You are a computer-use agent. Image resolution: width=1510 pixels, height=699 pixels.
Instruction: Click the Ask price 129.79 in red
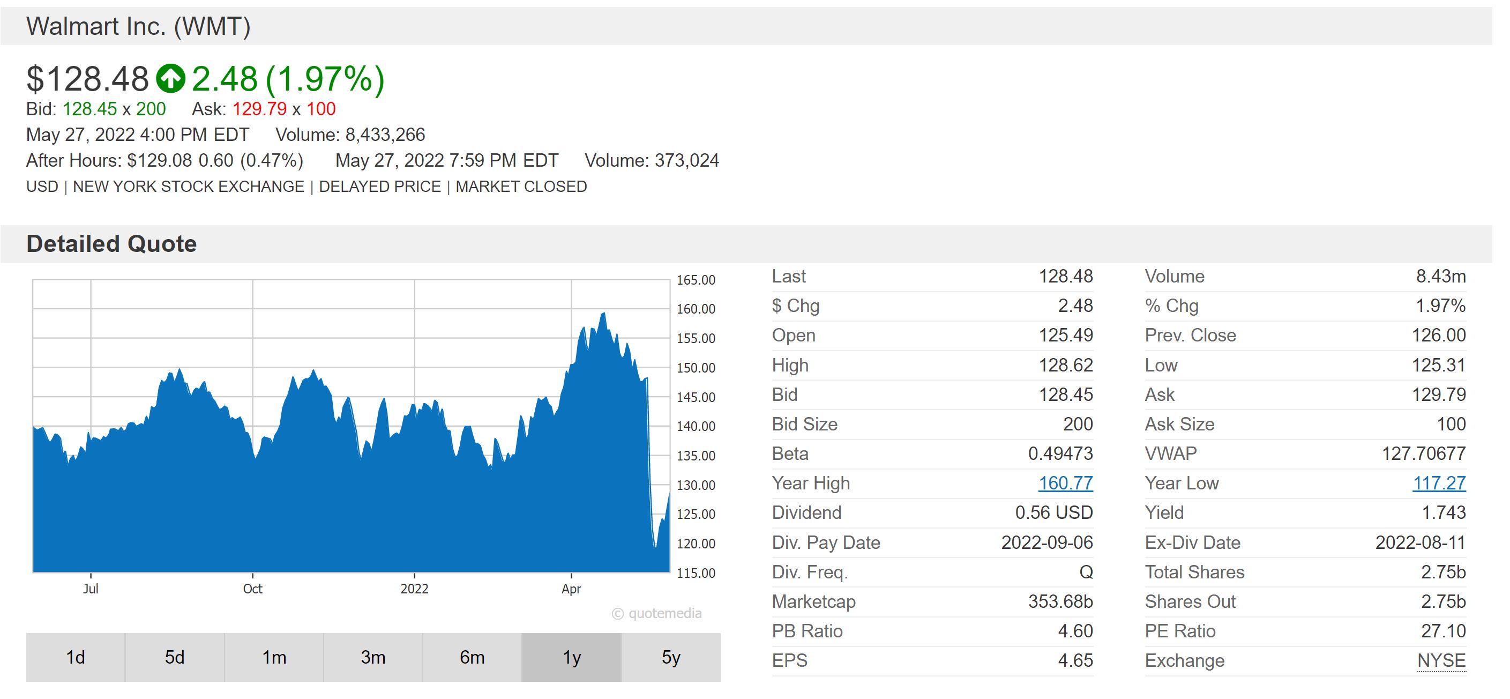tap(259, 109)
